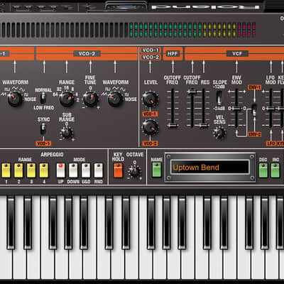284x284 pixels.
Task: Toggle the ENV-1 / ENV-2 selector switch
Action: [x=254, y=109]
